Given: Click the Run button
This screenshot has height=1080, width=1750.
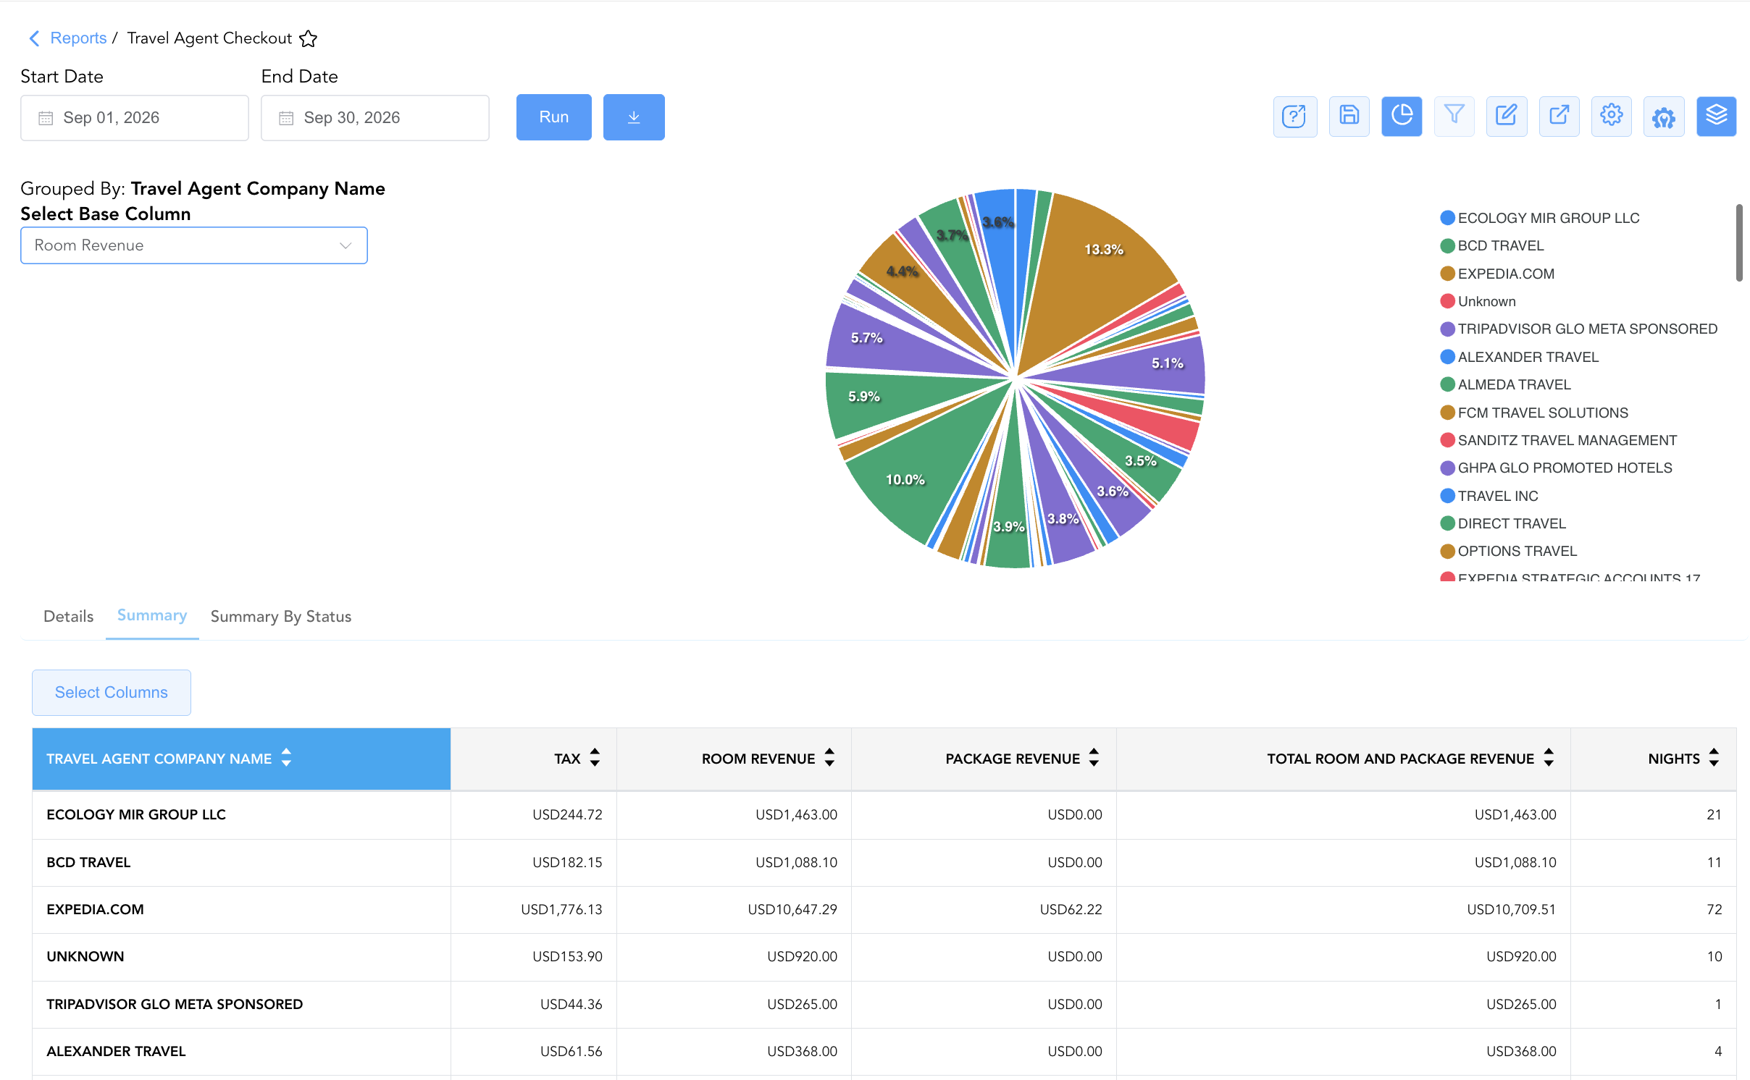Looking at the screenshot, I should pos(554,117).
